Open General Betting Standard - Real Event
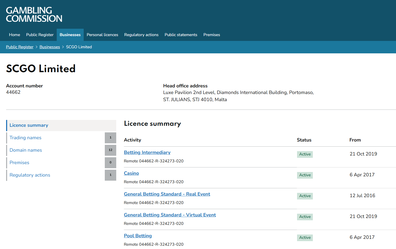Screen dimensions: 396x249 point(167,194)
